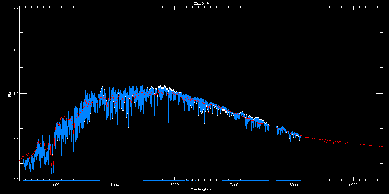Click the 9000 x-axis tick label
The width and height of the screenshot is (389, 194).
tap(353, 185)
